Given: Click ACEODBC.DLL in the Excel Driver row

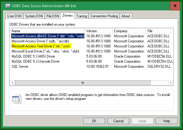Looking at the screenshot, I should (159, 51).
